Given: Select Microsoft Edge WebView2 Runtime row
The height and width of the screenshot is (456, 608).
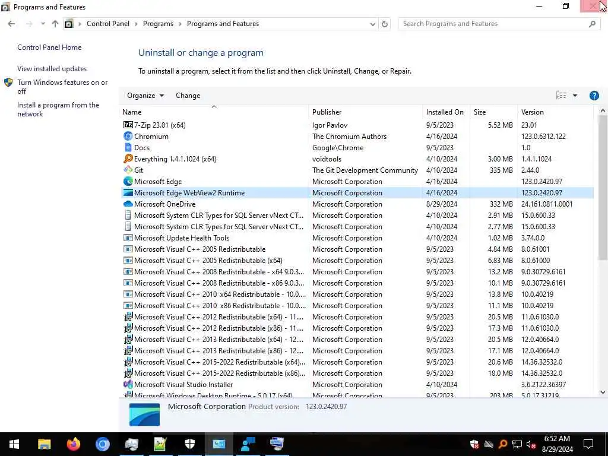Looking at the screenshot, I should click(357, 193).
